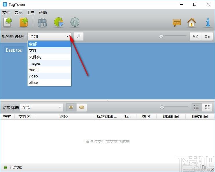The height and width of the screenshot is (172, 215).
Task: Click the add folder toolbar icon
Action: (x=24, y=23)
